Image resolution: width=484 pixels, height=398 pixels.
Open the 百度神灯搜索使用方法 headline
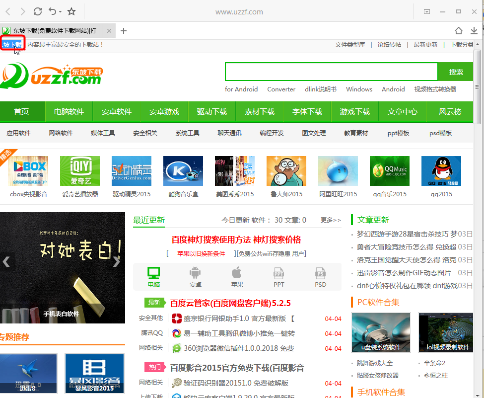[236, 240]
